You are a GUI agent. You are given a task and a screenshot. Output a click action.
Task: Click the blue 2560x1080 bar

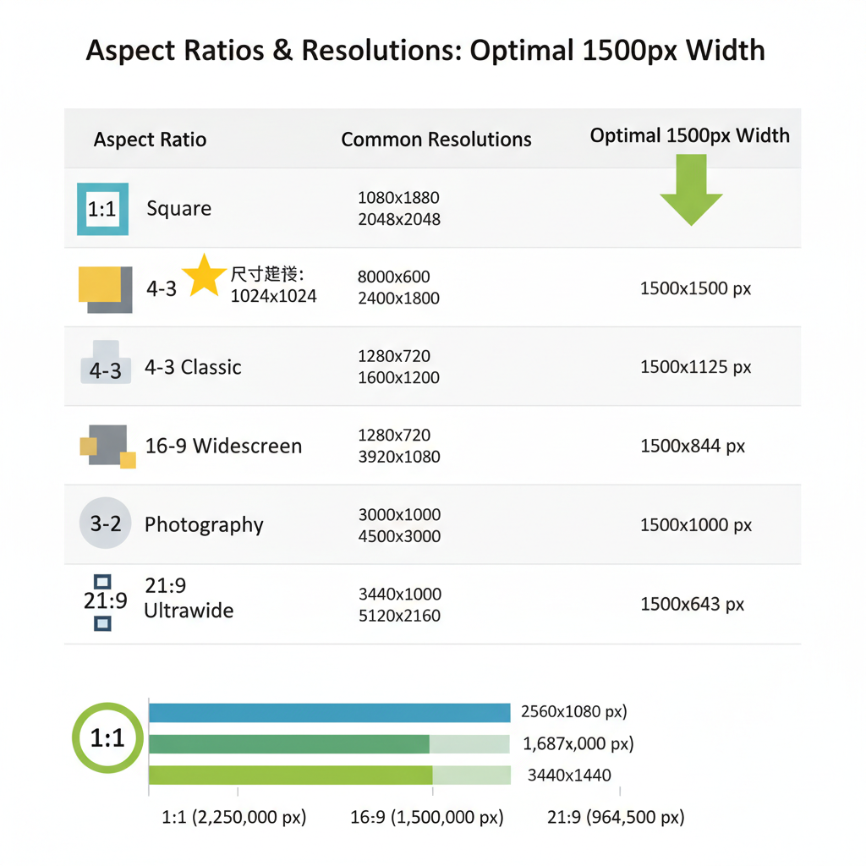tap(329, 712)
